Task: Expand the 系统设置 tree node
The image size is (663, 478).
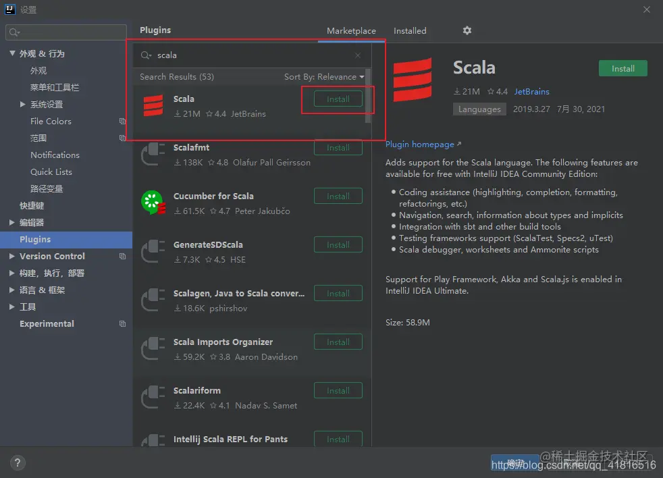Action: [23, 104]
